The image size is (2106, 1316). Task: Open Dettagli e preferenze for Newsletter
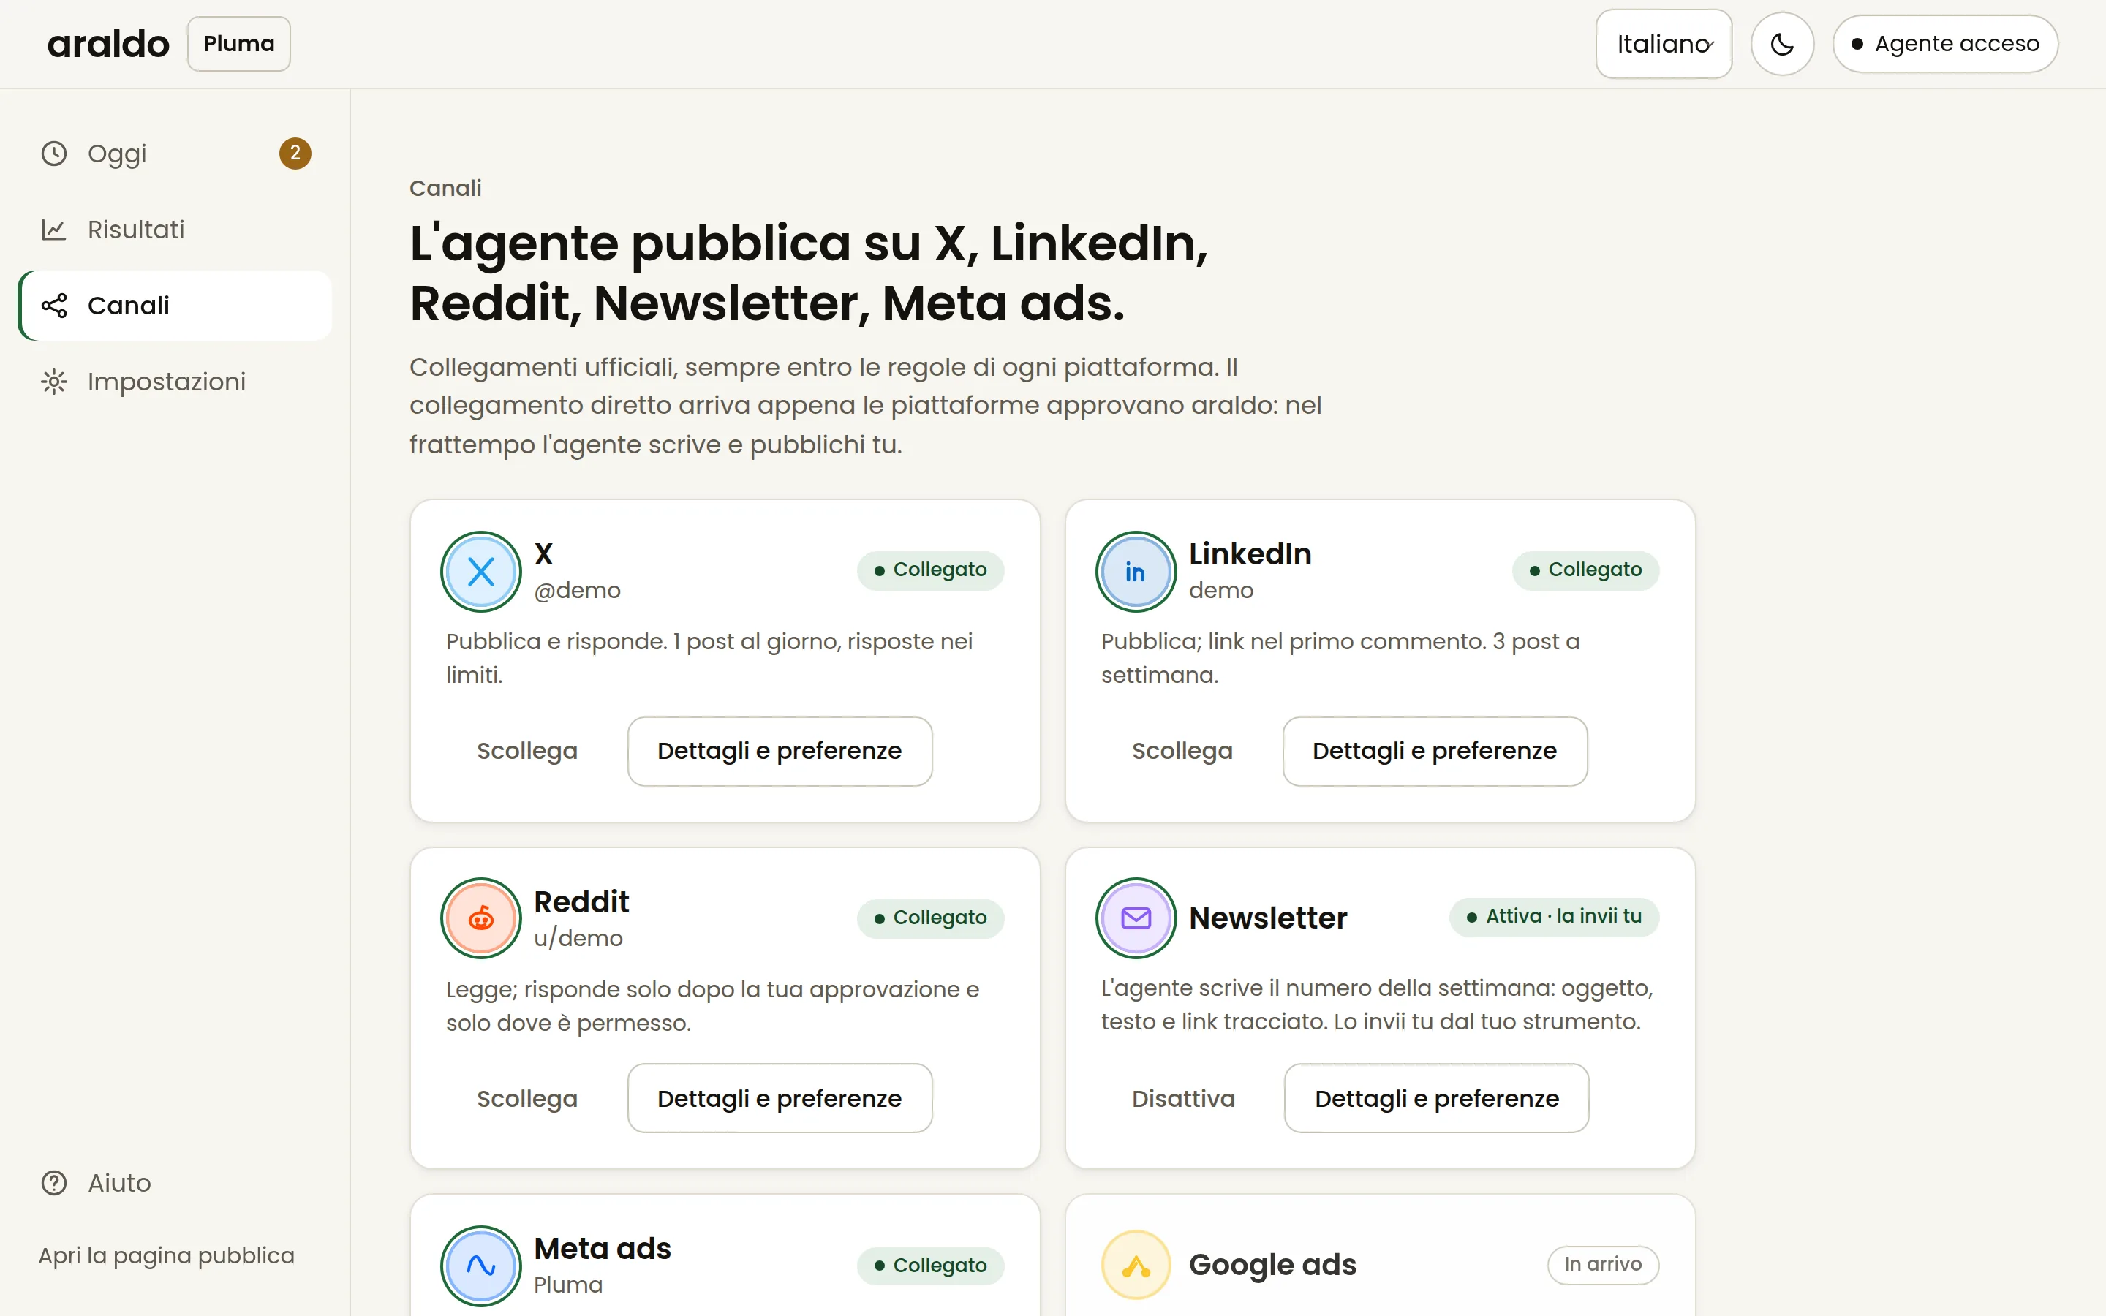pos(1437,1098)
